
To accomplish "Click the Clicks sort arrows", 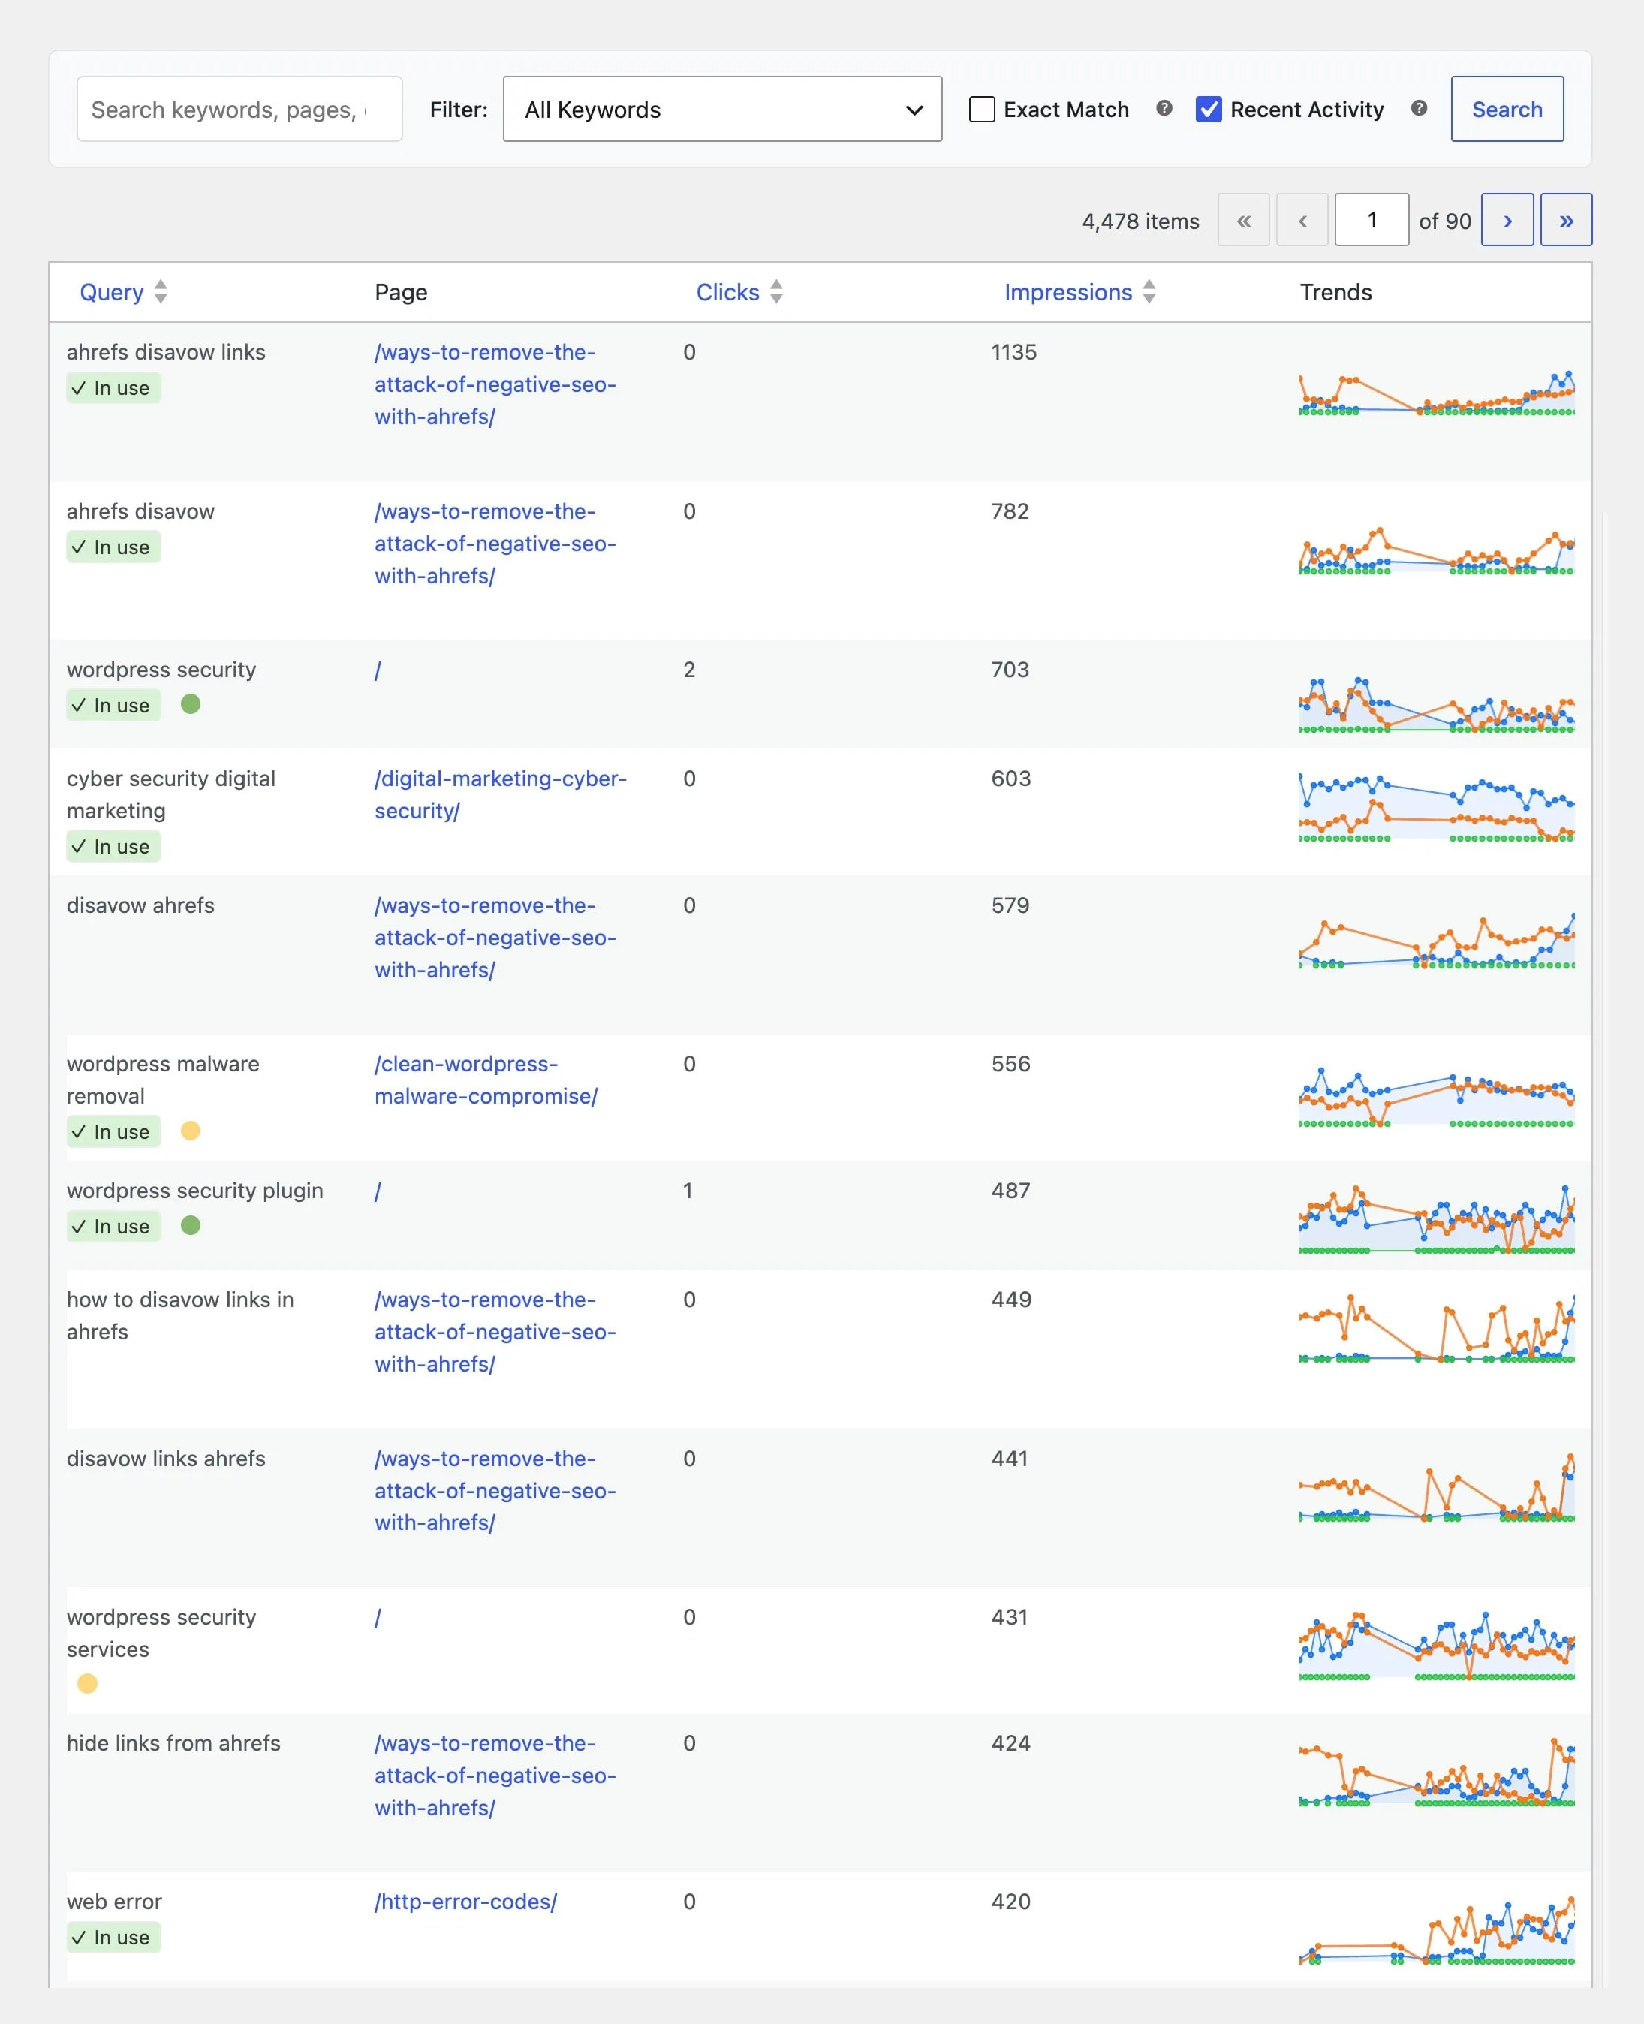I will click(x=776, y=292).
